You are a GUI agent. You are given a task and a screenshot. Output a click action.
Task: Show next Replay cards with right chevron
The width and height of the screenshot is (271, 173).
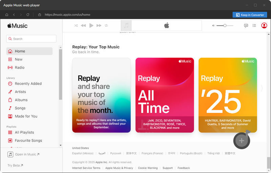pos(262,88)
